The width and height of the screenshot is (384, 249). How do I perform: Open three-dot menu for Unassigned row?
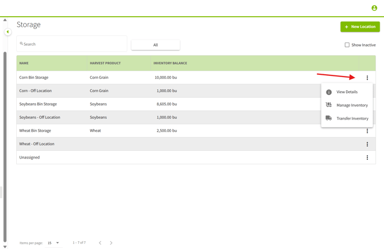click(x=367, y=157)
